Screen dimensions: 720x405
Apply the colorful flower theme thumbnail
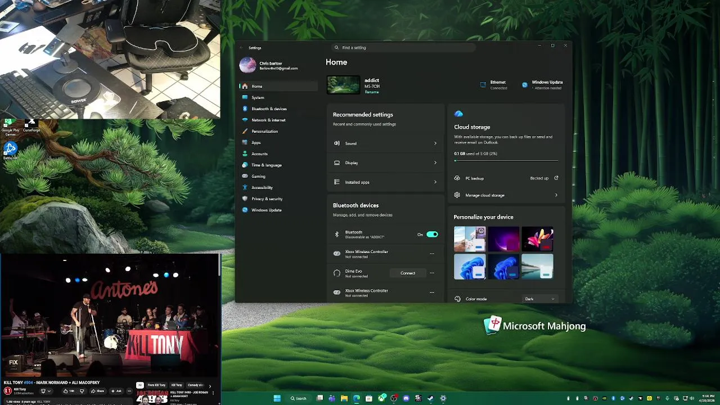click(x=537, y=239)
